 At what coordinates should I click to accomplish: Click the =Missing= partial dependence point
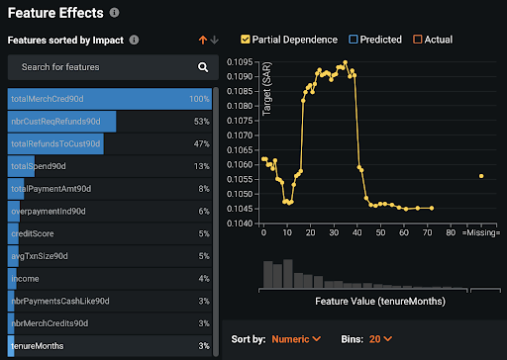coord(481,176)
